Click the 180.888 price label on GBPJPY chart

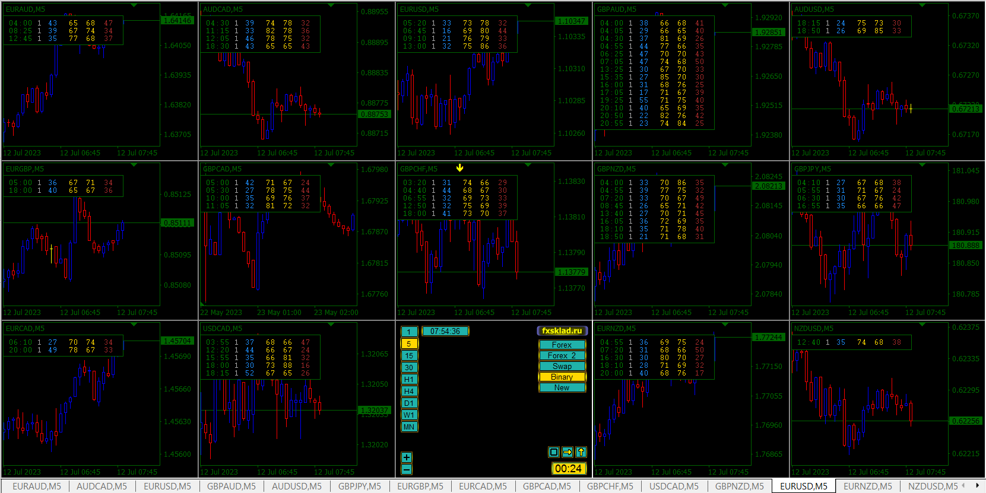(x=966, y=246)
